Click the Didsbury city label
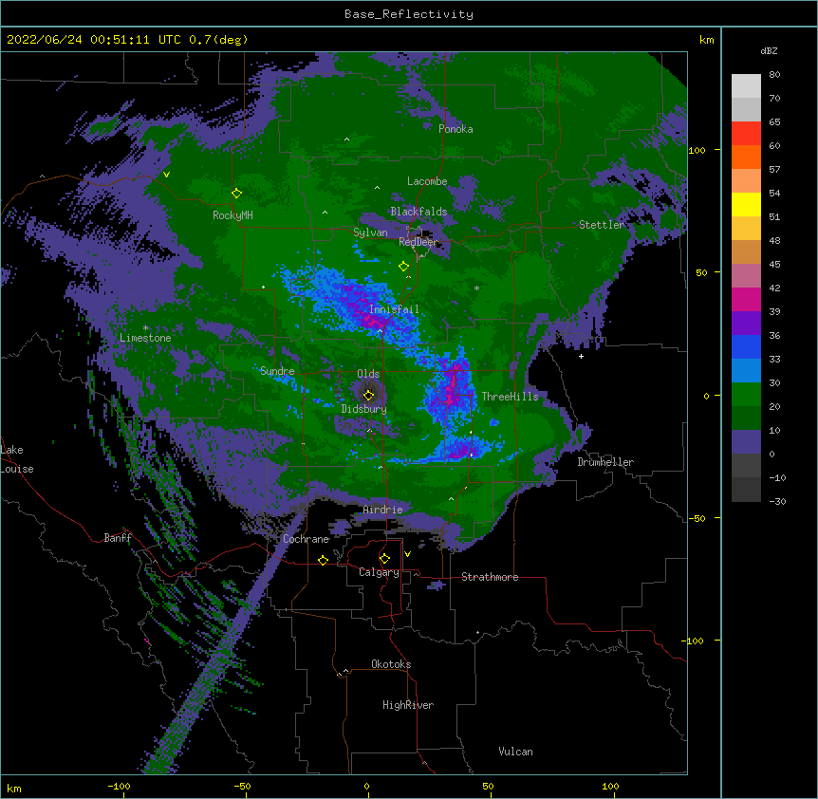This screenshot has height=799, width=818. click(363, 409)
